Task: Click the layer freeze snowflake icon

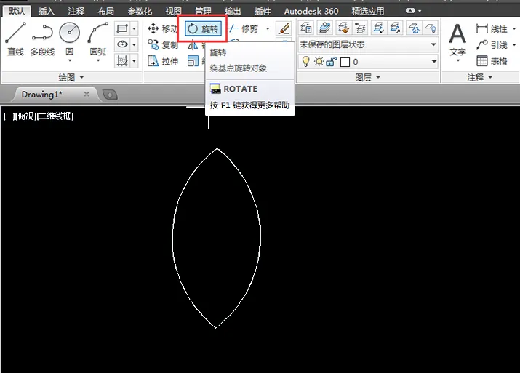Action: (x=414, y=28)
